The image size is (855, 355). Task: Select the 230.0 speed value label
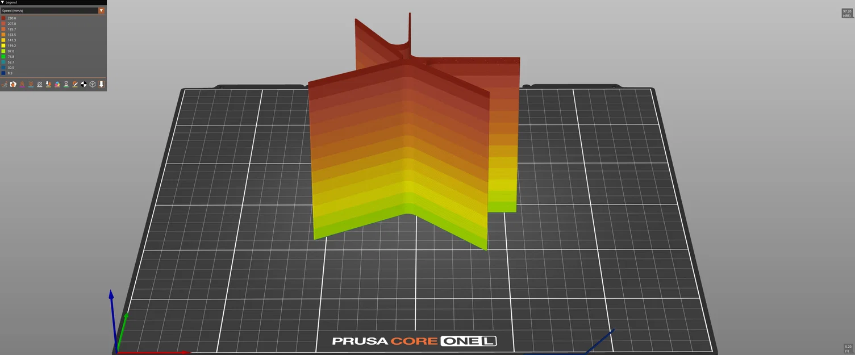coord(12,18)
